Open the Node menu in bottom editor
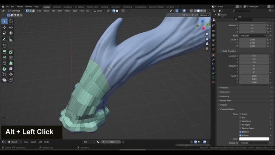 click(46, 142)
